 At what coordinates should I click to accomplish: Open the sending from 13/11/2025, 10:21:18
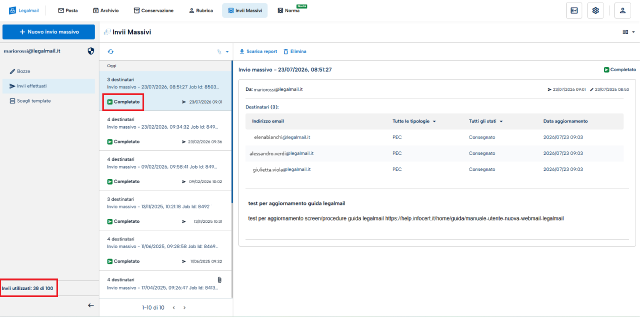[x=165, y=210]
